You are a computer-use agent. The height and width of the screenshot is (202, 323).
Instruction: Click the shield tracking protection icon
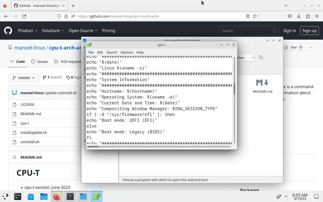(59, 16)
